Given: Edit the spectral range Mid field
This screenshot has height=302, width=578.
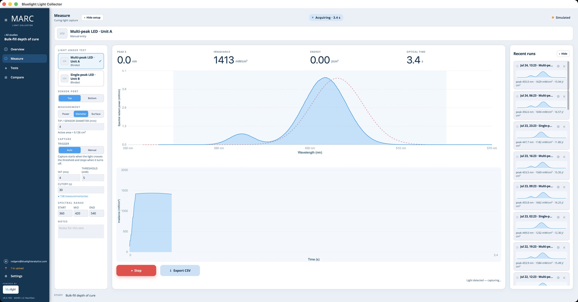Looking at the screenshot, I should tap(81, 213).
